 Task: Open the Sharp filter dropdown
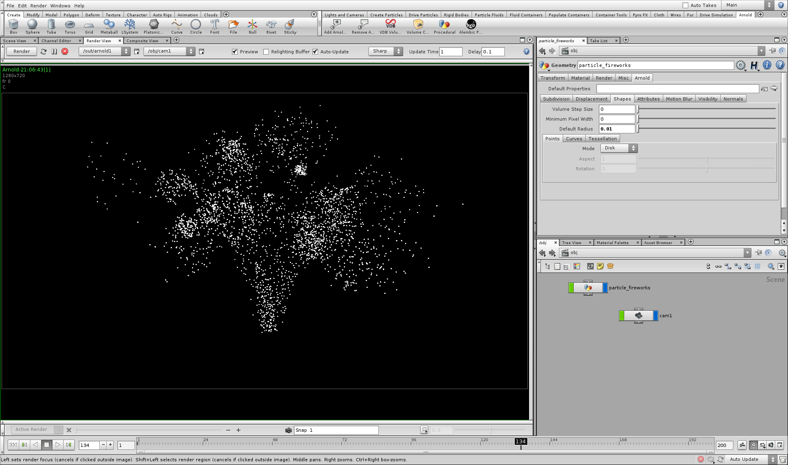[385, 51]
